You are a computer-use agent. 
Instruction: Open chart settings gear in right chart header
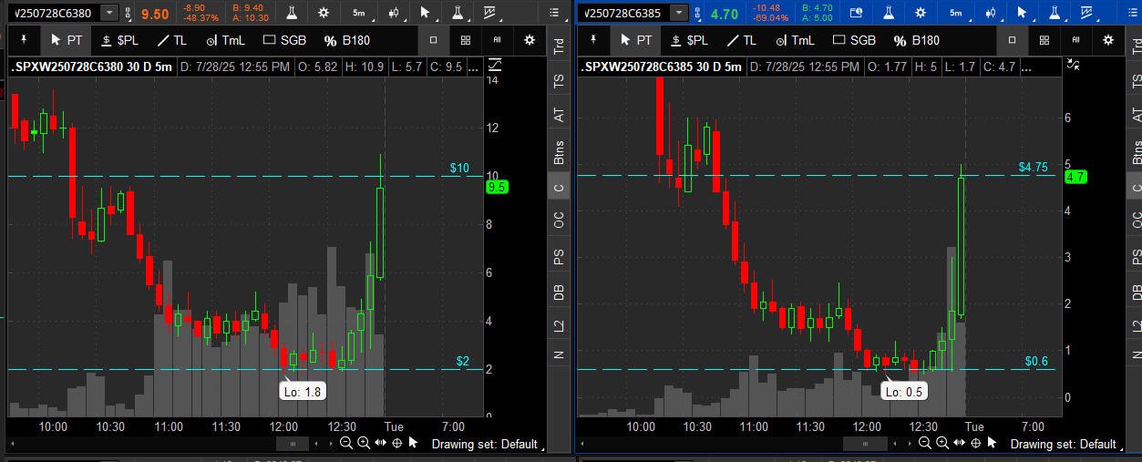pos(921,13)
